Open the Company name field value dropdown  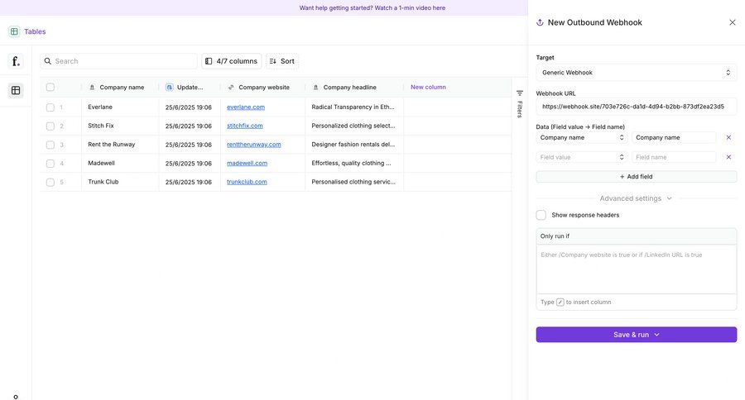pos(582,138)
